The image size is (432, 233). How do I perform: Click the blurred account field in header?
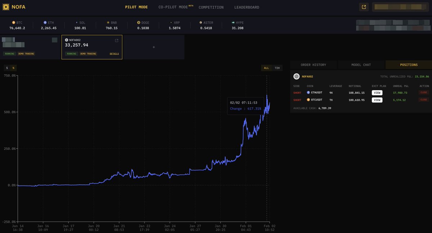click(x=401, y=7)
